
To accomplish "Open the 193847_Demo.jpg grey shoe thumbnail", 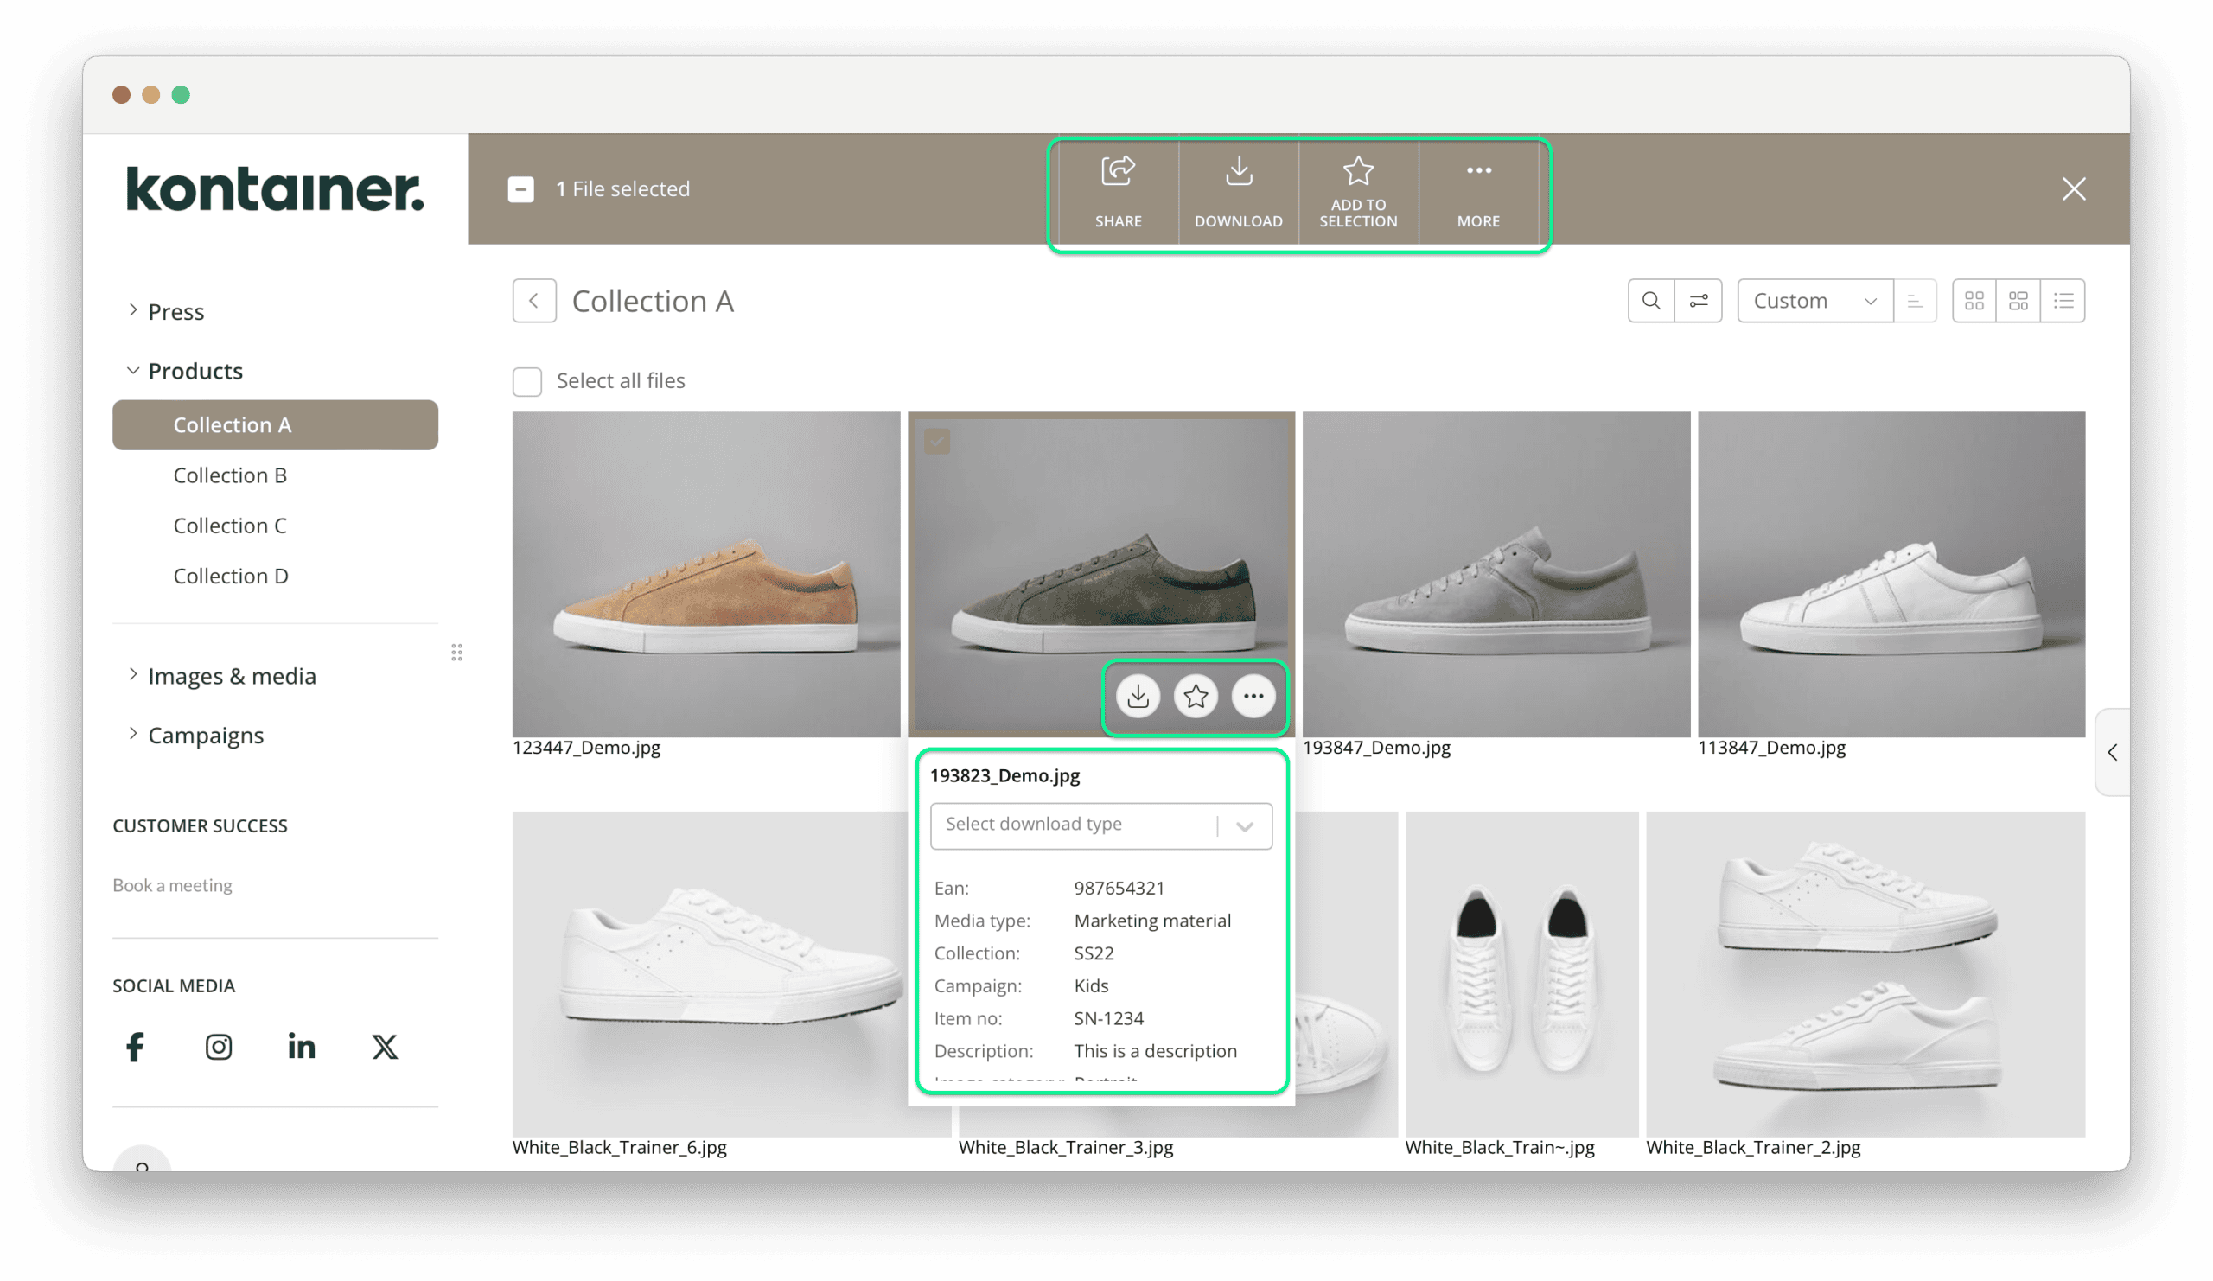I will 1496,574.
